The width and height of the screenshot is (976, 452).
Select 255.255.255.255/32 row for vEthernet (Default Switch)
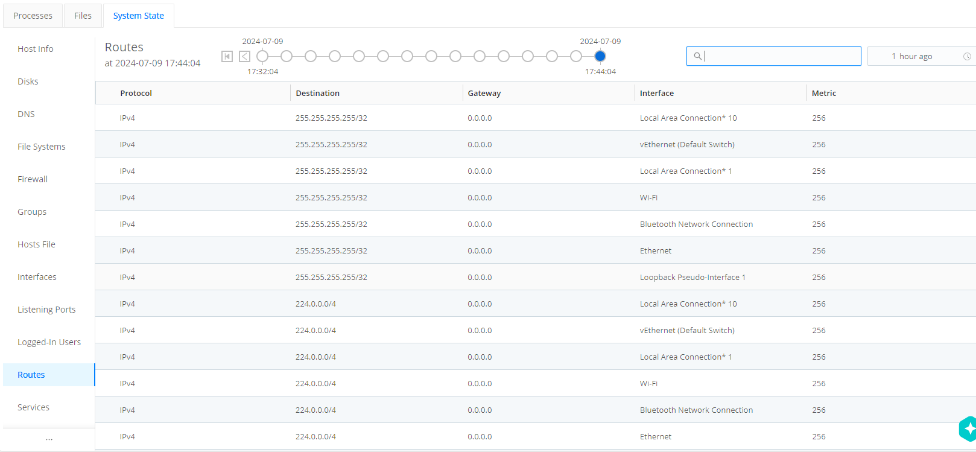536,144
